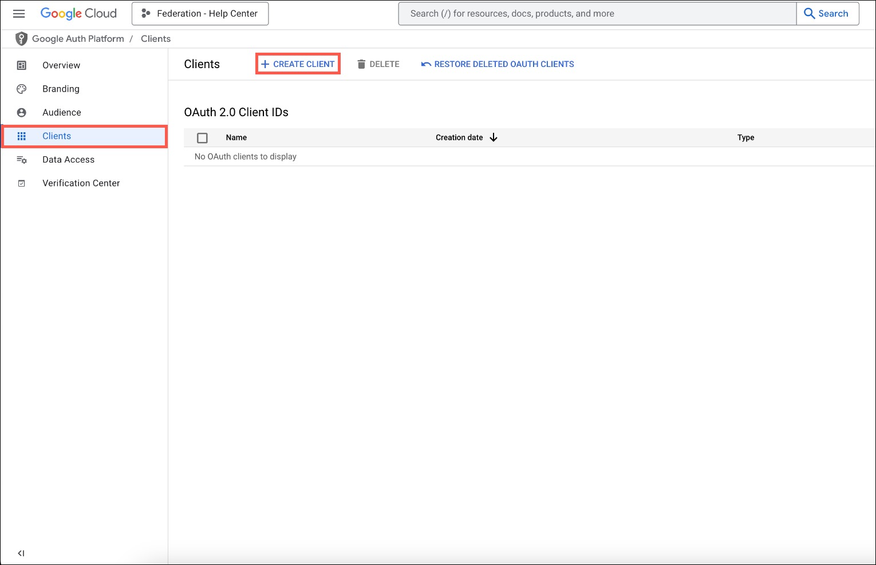Select Clients in the sidebar menu

(56, 136)
